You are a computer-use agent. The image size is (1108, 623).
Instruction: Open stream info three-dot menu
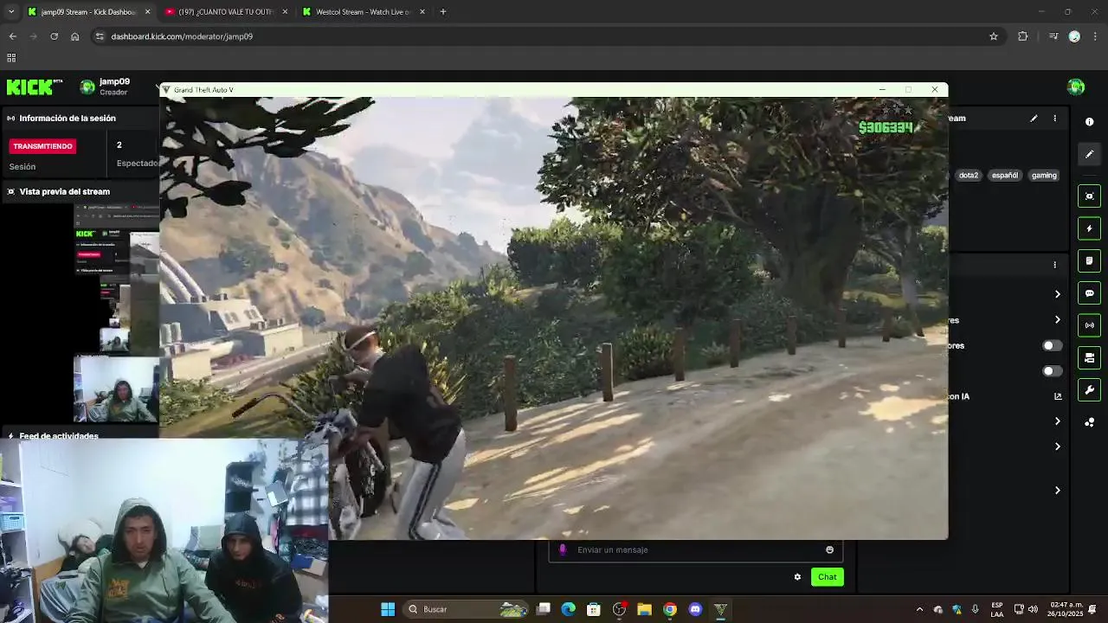pos(1054,119)
